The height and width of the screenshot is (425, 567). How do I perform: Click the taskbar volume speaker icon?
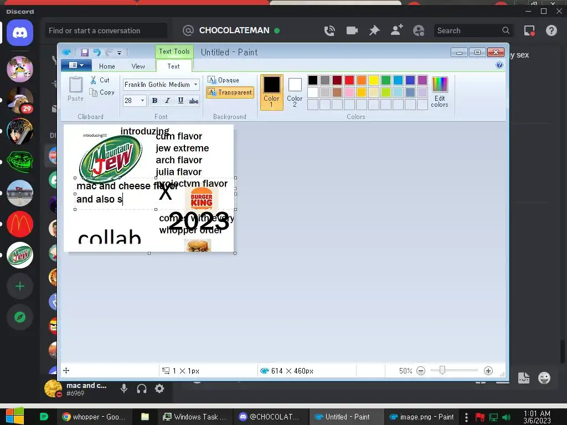(x=506, y=417)
